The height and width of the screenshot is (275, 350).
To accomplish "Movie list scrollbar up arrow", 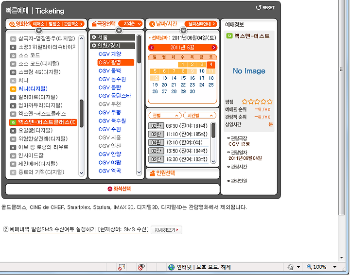I will point(82,38).
